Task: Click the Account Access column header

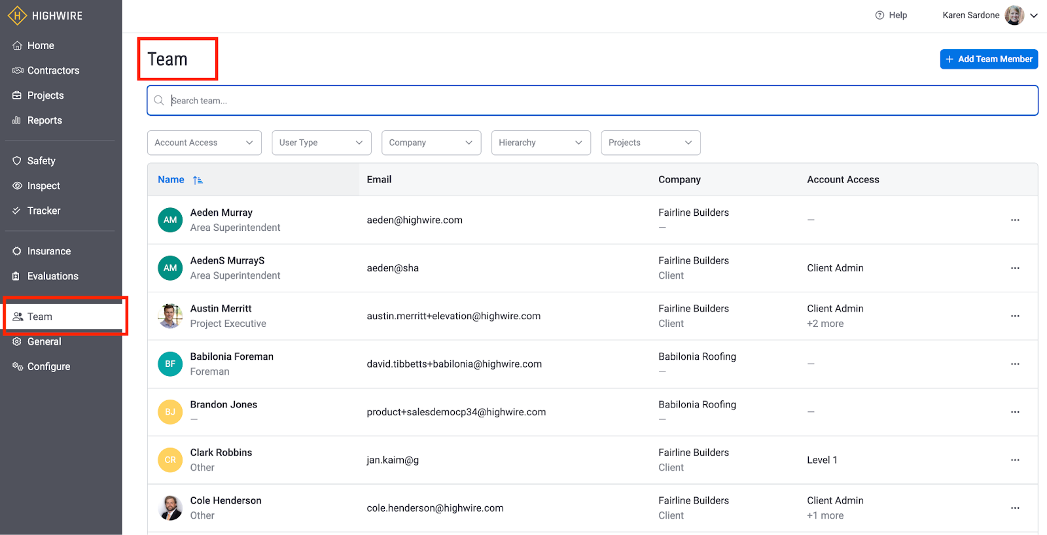Action: click(843, 180)
